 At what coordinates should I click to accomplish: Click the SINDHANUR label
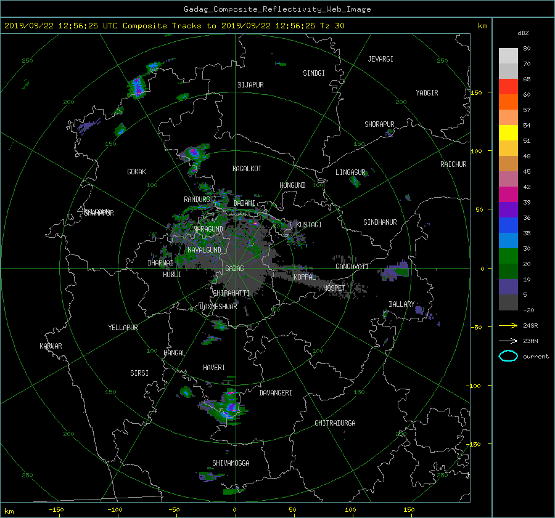pos(380,222)
